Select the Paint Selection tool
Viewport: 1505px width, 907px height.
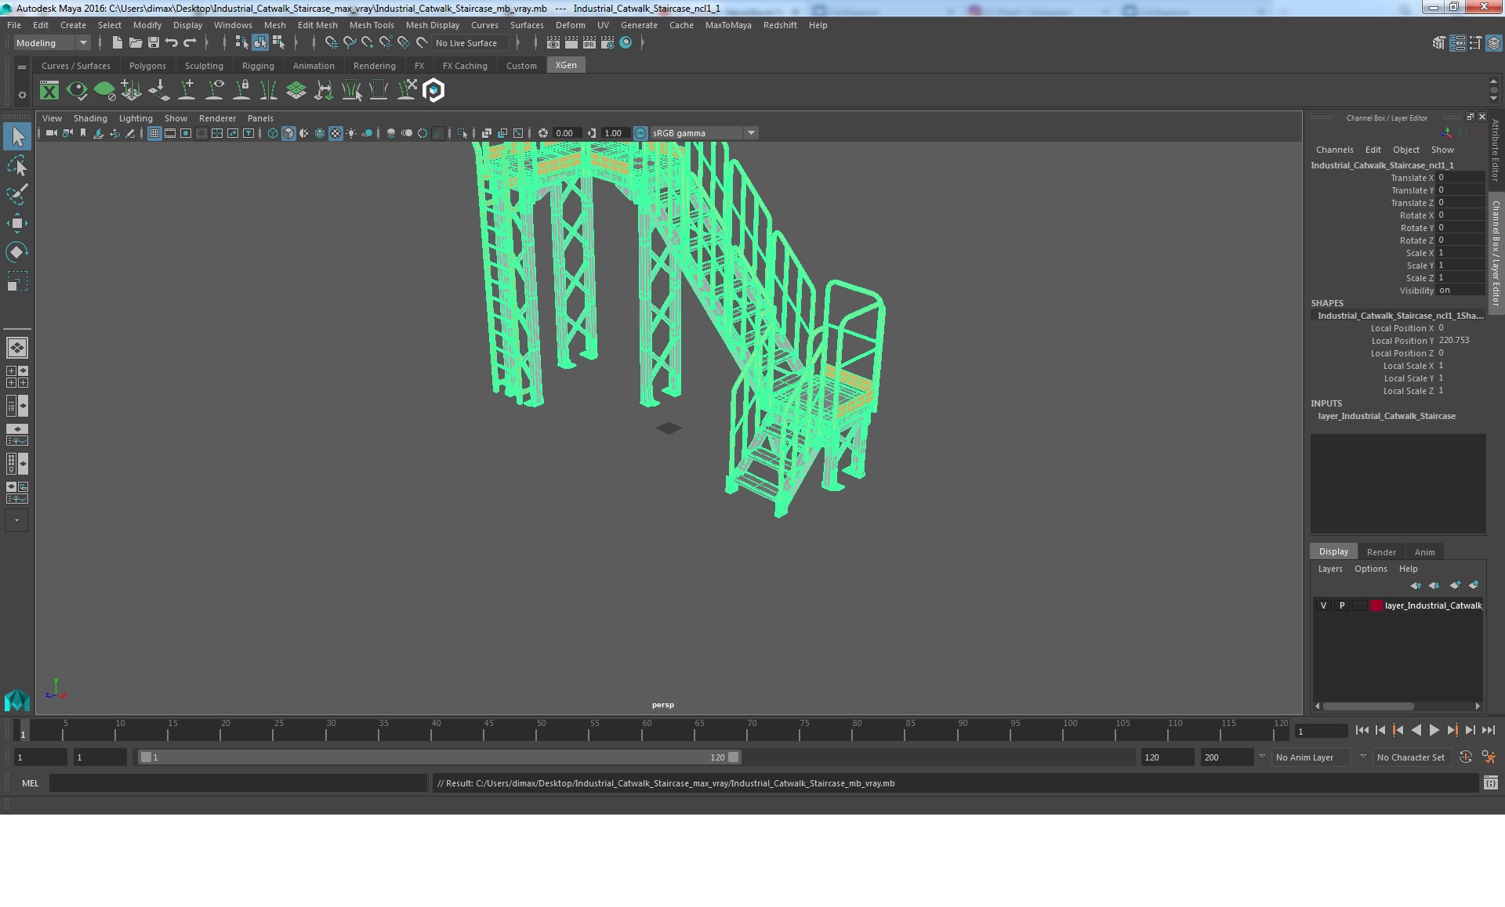tap(16, 194)
